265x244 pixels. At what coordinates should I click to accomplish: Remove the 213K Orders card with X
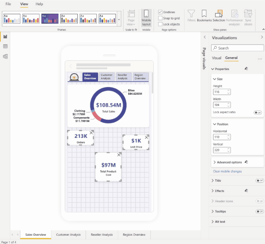[91, 133]
